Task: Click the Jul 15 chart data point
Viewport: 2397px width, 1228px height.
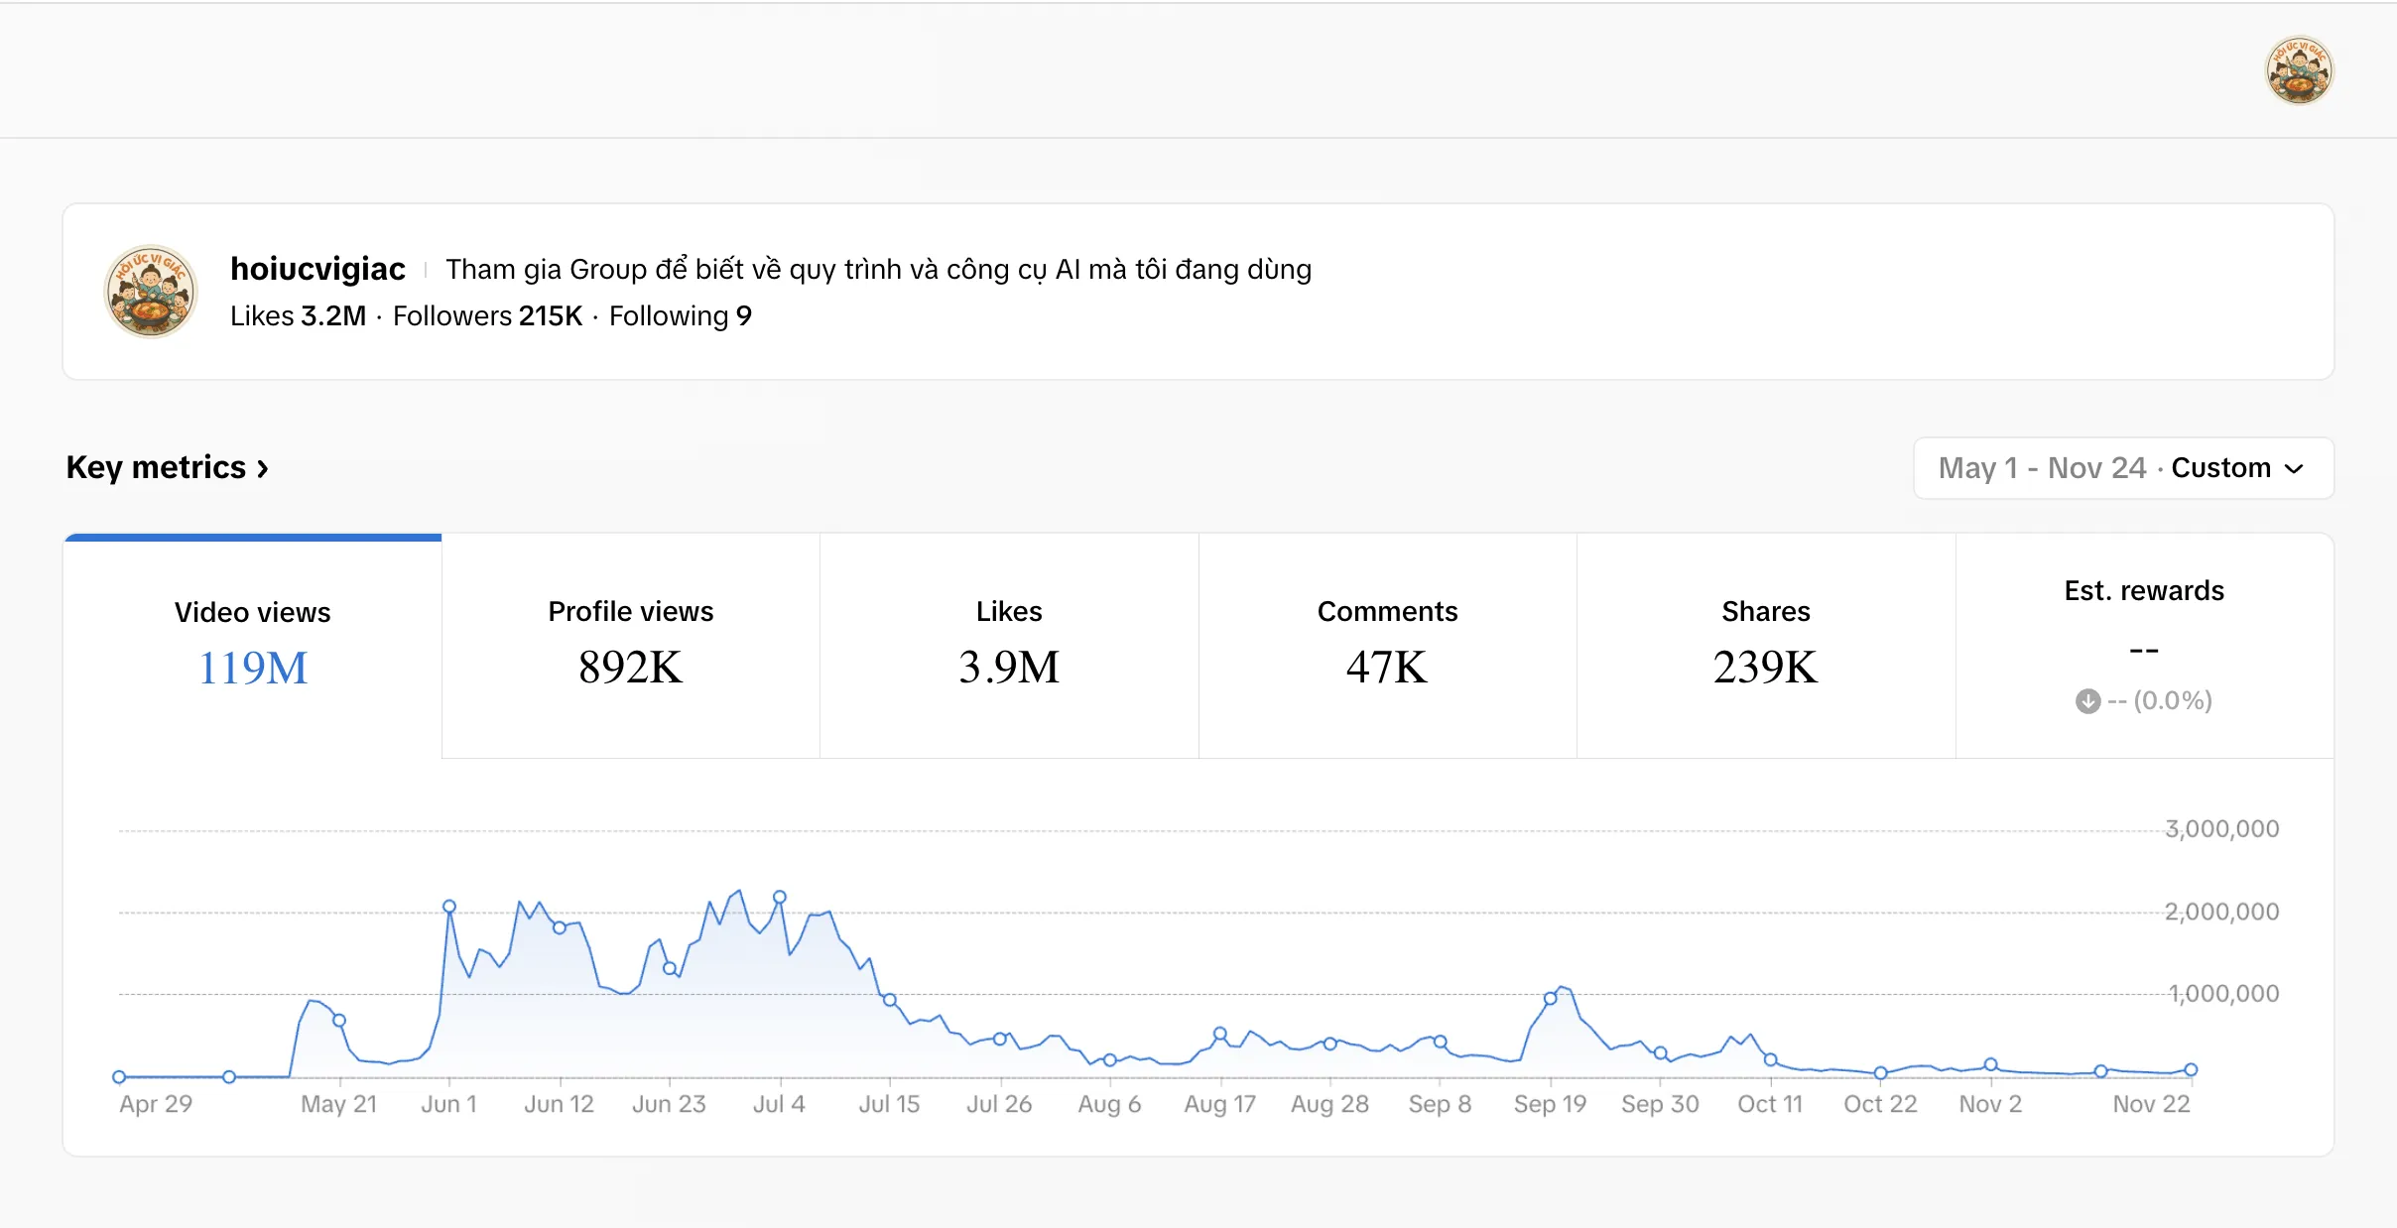Action: pos(890,1000)
